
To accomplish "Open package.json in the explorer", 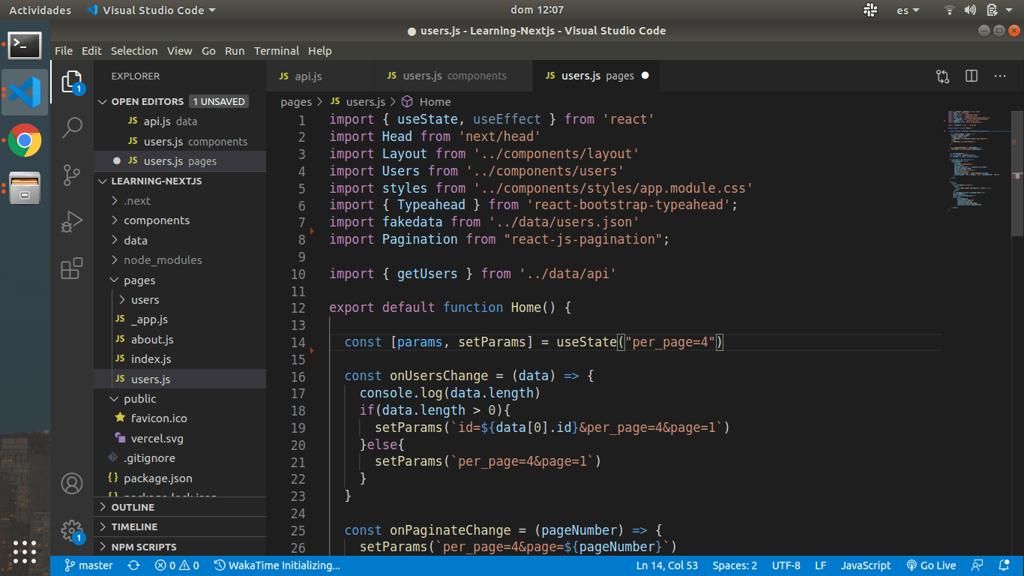I will coord(157,478).
